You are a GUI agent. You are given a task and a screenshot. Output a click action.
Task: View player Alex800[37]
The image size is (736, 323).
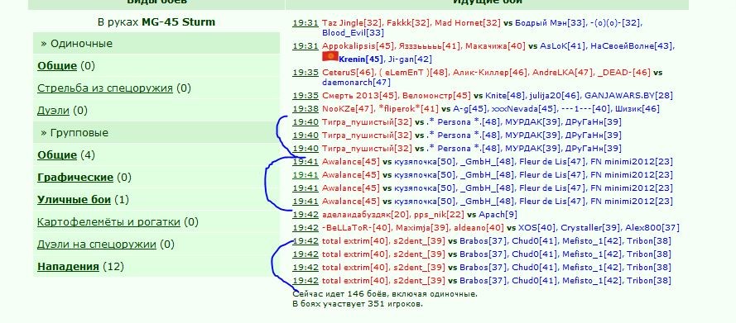tap(652, 228)
